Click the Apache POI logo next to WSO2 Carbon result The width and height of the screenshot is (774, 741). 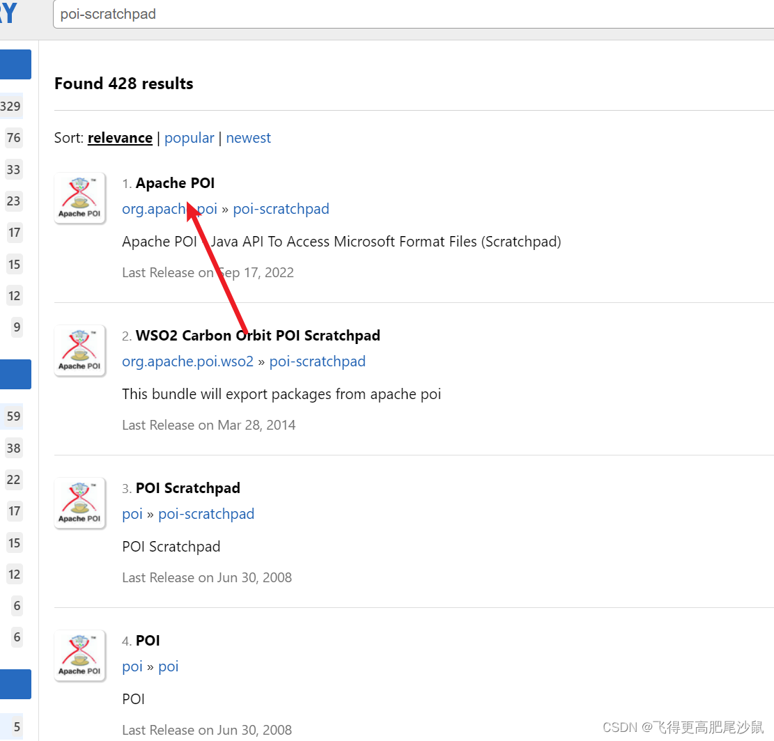[x=79, y=350]
